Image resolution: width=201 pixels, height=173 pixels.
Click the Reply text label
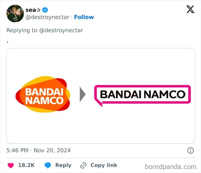tap(63, 165)
